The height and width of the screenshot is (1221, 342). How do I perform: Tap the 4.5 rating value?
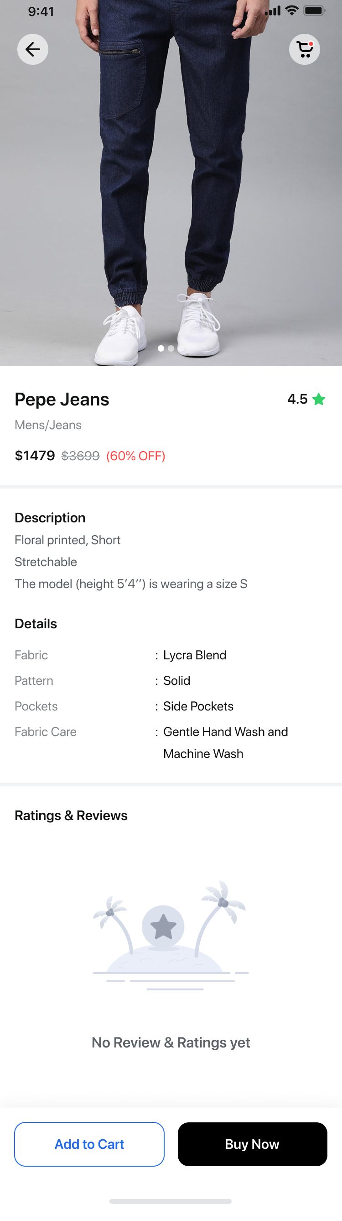297,399
